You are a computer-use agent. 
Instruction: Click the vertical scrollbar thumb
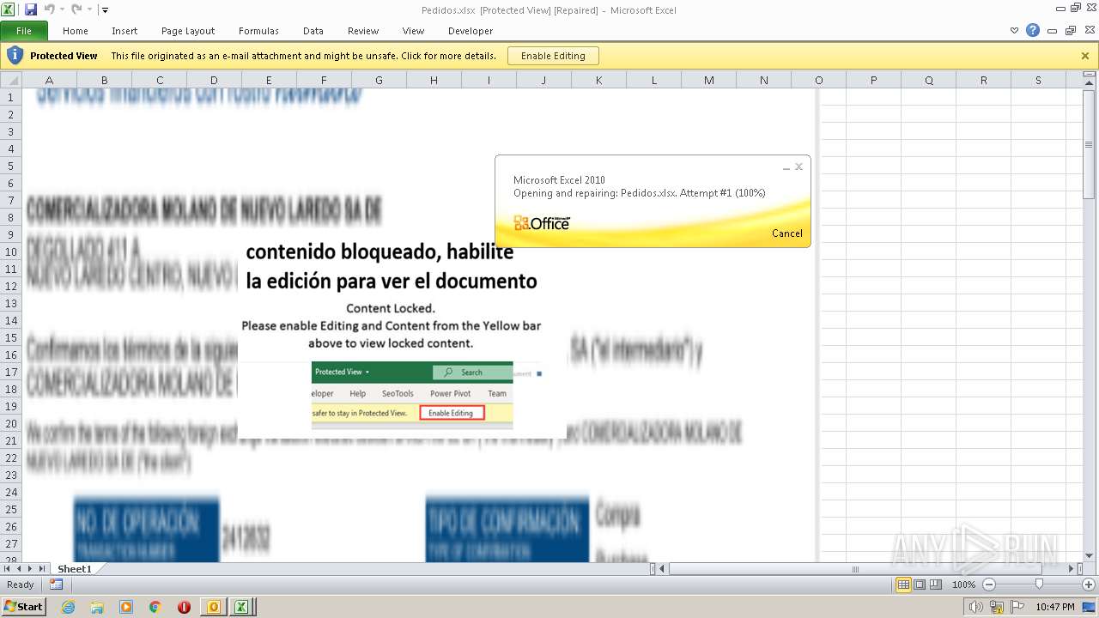coord(1090,144)
